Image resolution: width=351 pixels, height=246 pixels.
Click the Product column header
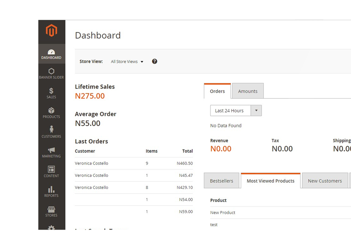(x=218, y=200)
